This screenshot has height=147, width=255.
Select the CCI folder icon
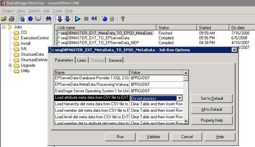pos(16,33)
